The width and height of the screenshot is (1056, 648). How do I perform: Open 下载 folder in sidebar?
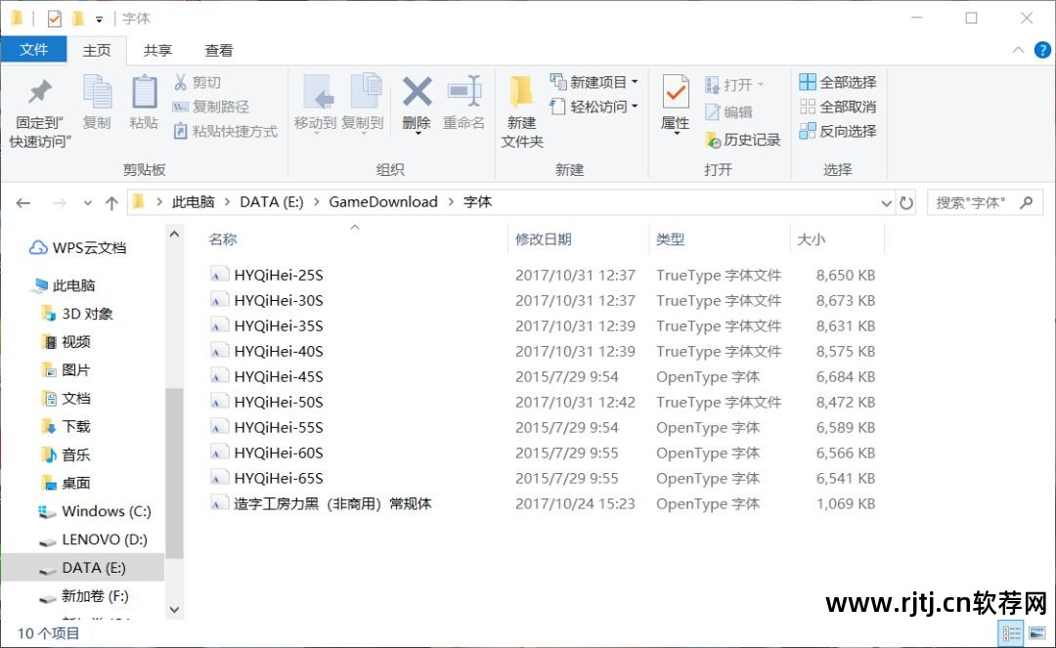66,426
